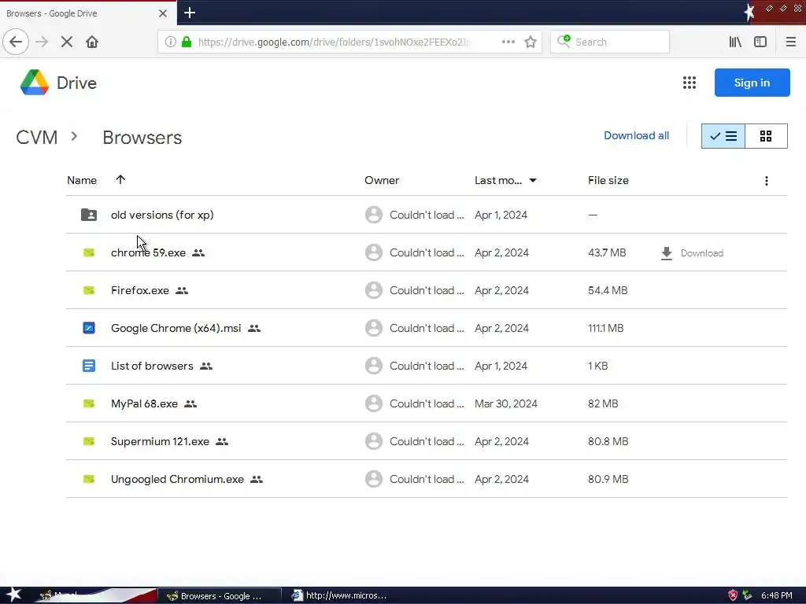Open page actions three-dot menu in address bar
Image resolution: width=806 pixels, height=604 pixels.
click(508, 42)
